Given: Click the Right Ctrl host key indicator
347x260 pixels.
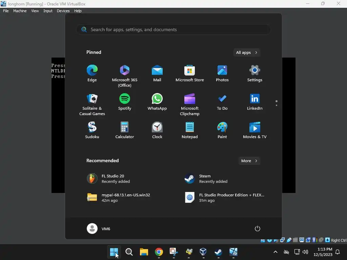Looking at the screenshot, I should [x=339, y=240].
